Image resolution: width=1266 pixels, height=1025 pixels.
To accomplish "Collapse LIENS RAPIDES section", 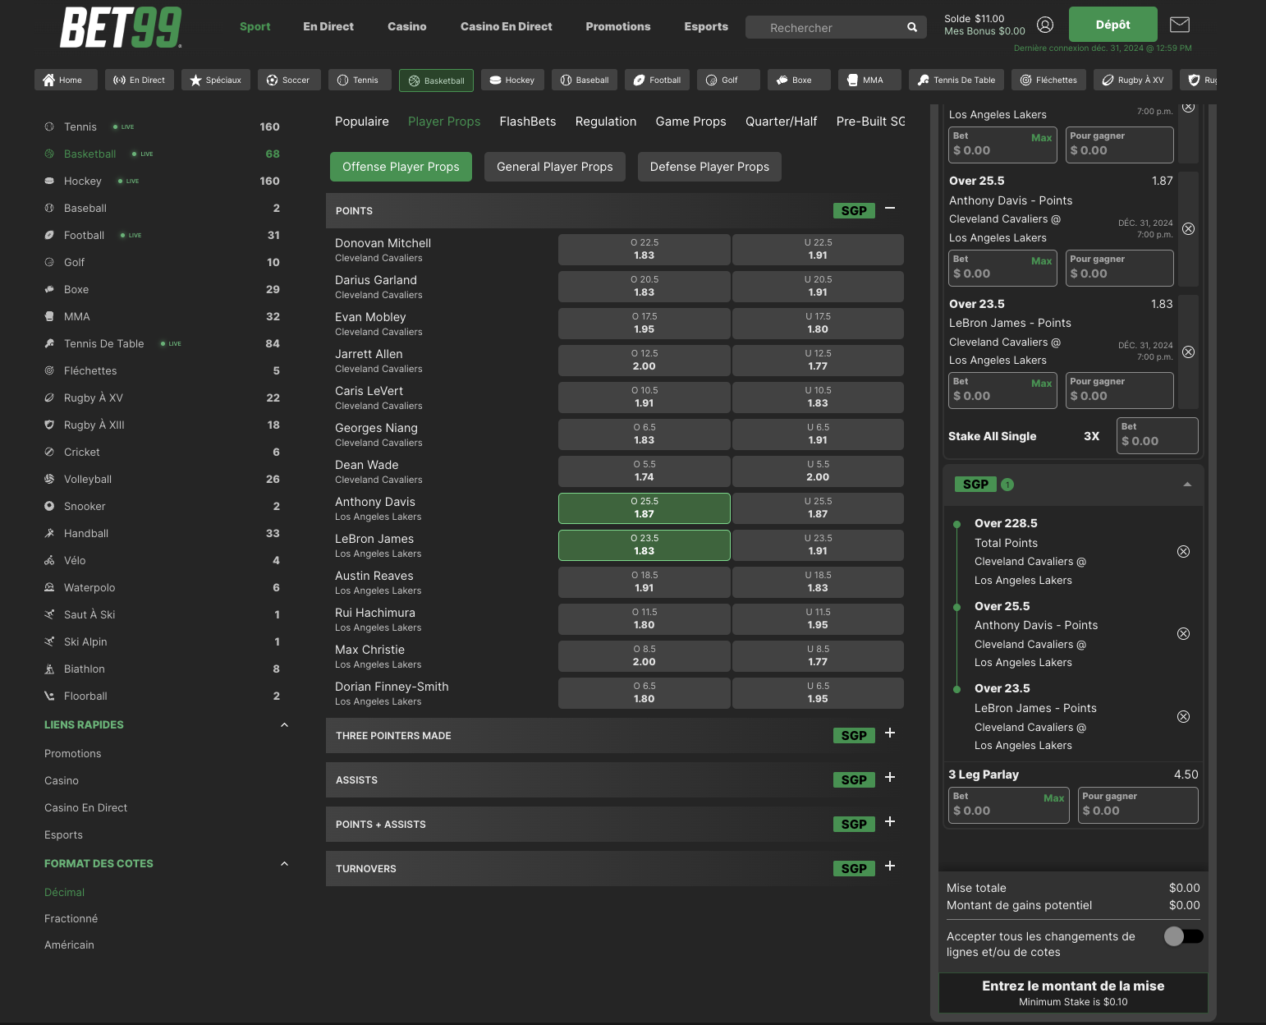I will (x=284, y=724).
